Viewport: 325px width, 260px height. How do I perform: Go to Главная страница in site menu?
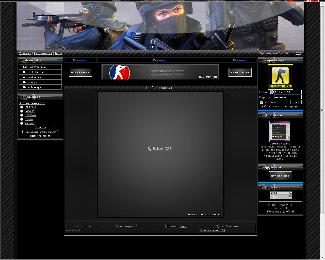[x=40, y=67]
